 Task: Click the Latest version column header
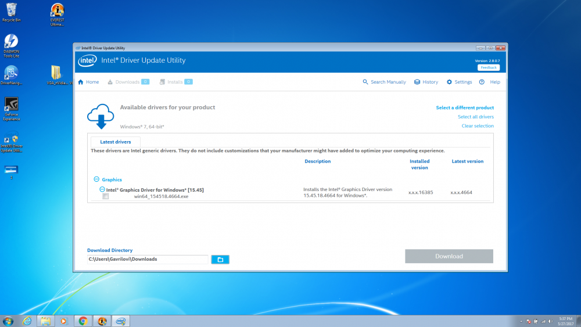(x=467, y=161)
